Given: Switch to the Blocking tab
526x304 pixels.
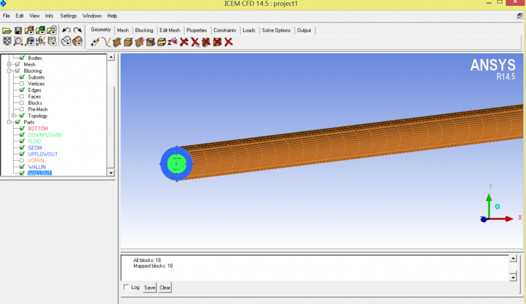Looking at the screenshot, I should coord(144,30).
